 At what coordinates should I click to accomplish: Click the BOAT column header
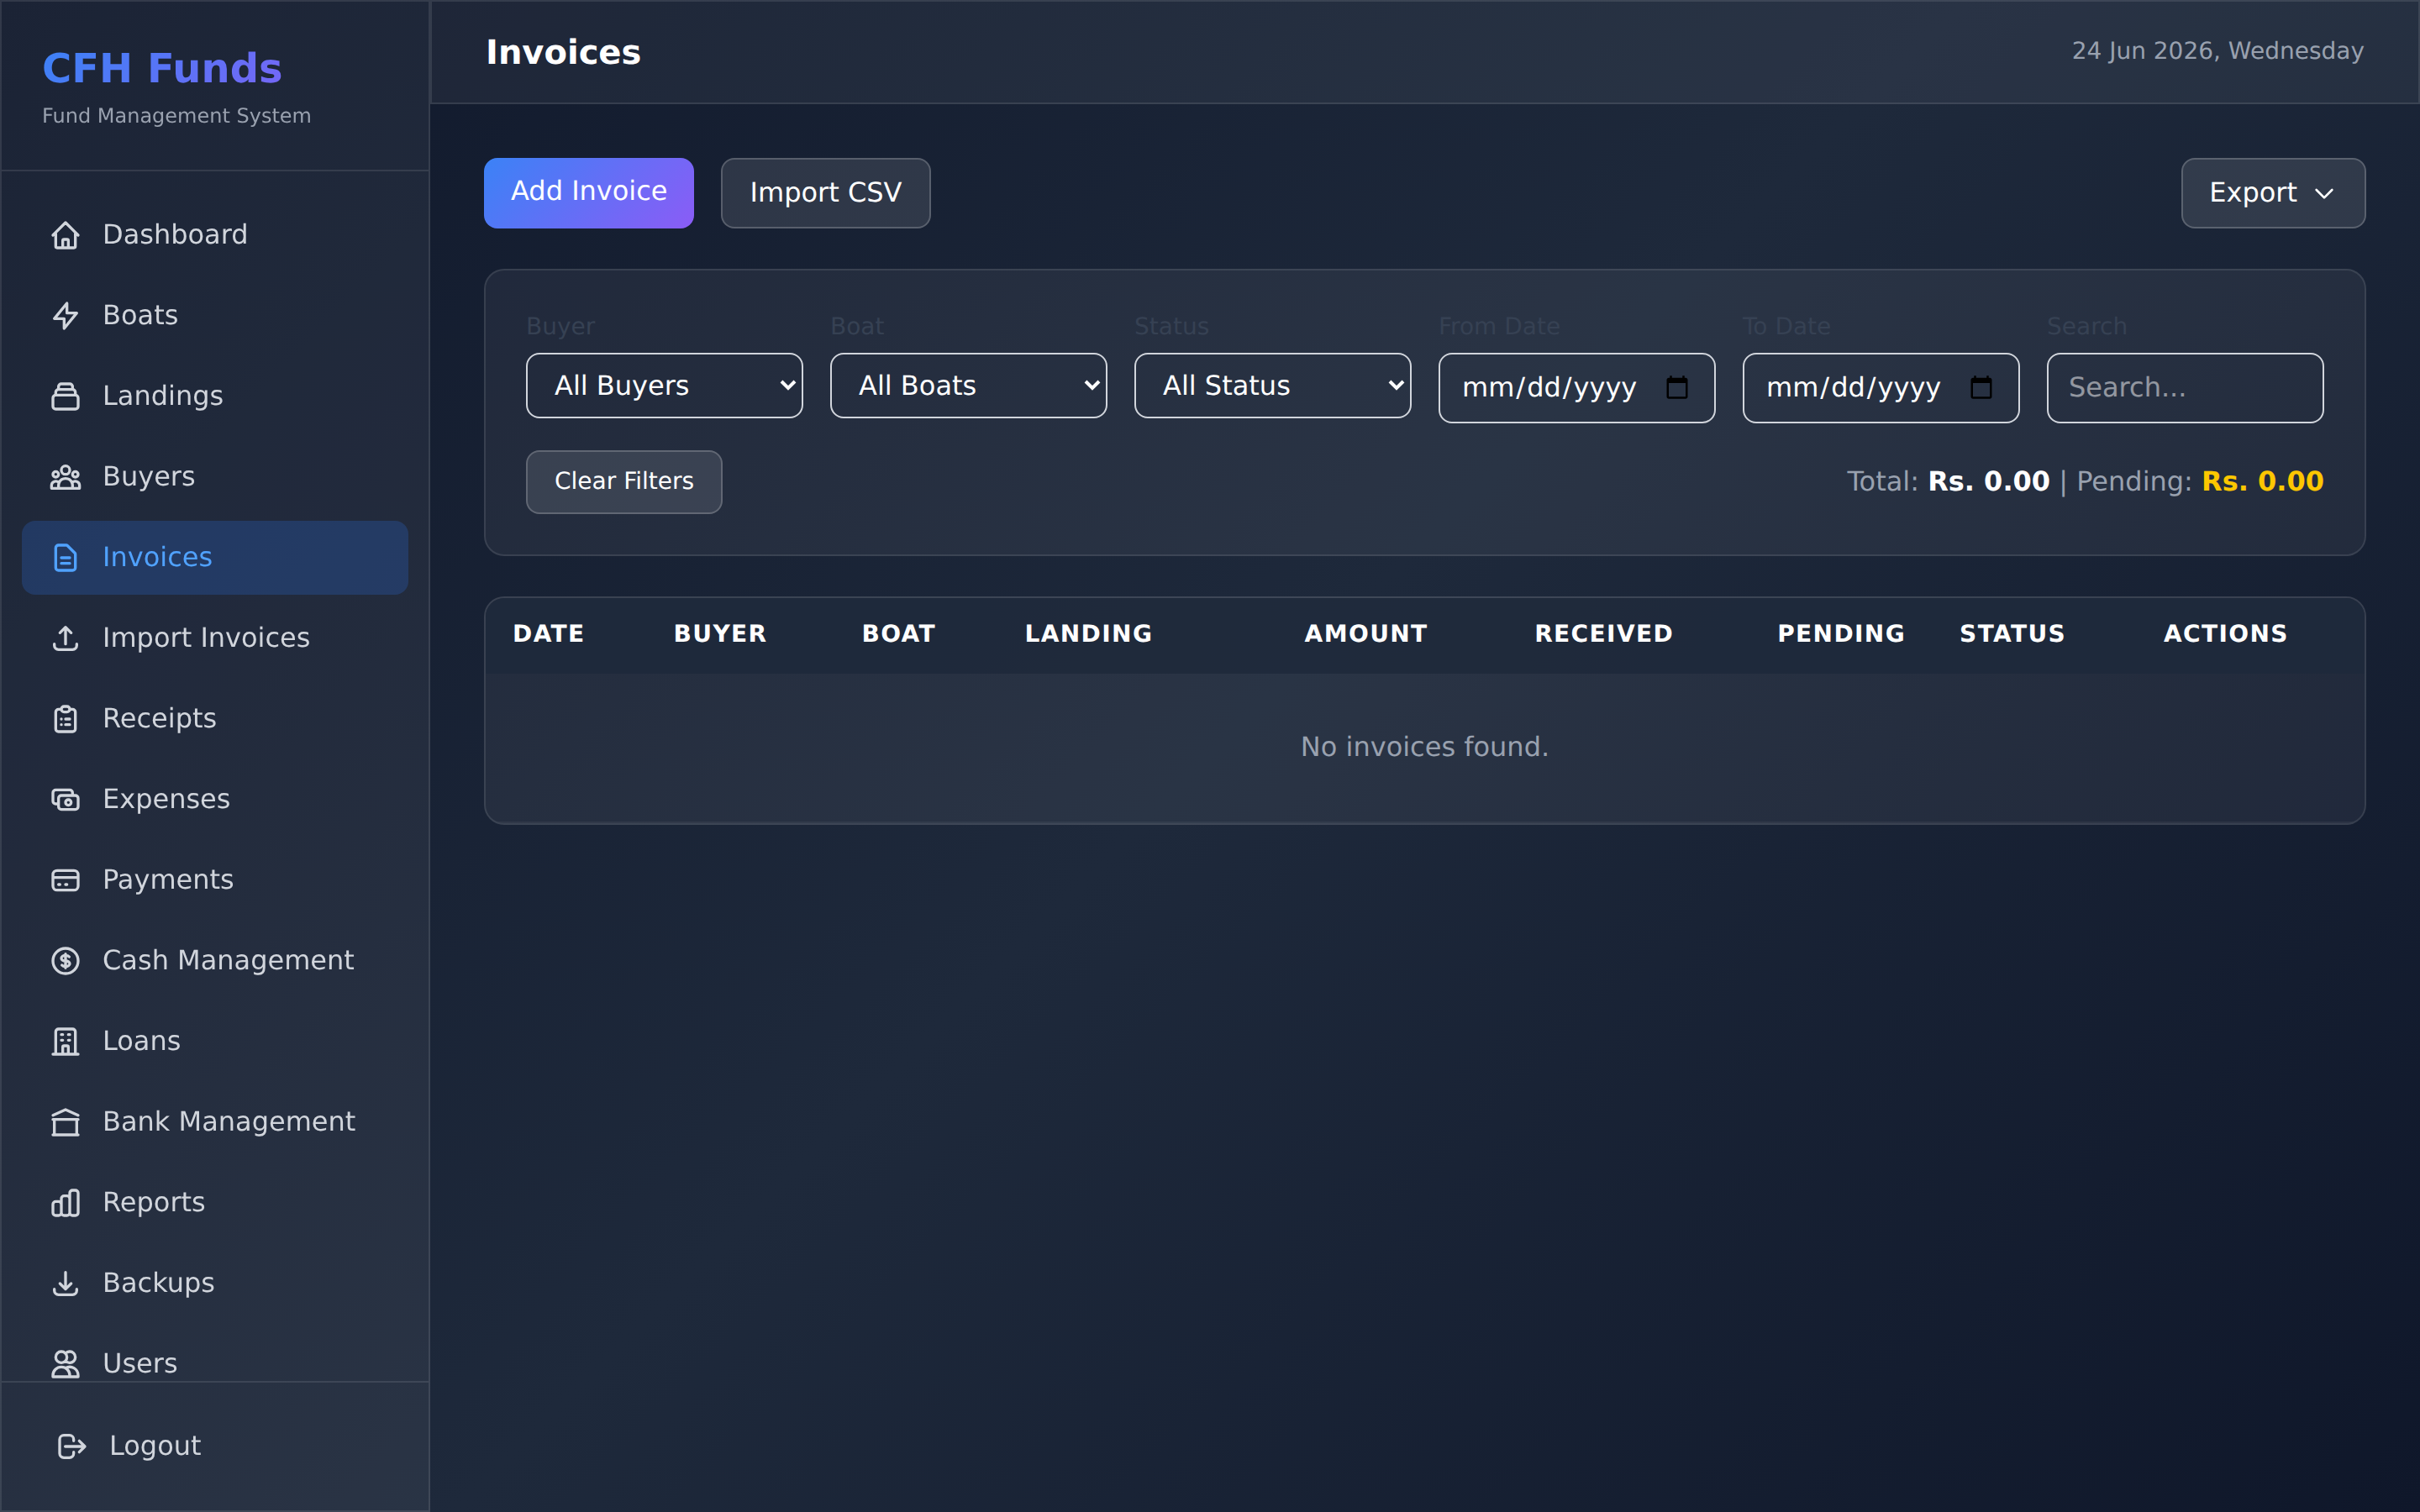click(x=898, y=634)
